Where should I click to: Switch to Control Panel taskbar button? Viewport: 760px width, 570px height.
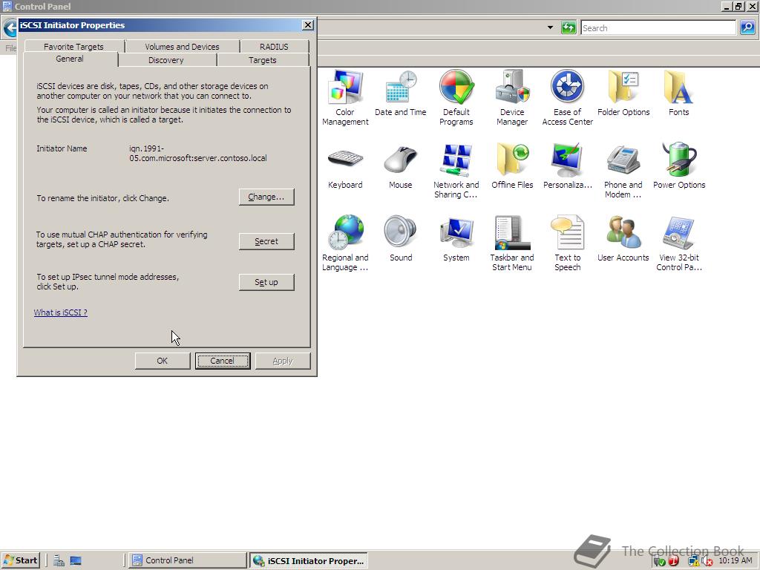pyautogui.click(x=189, y=560)
